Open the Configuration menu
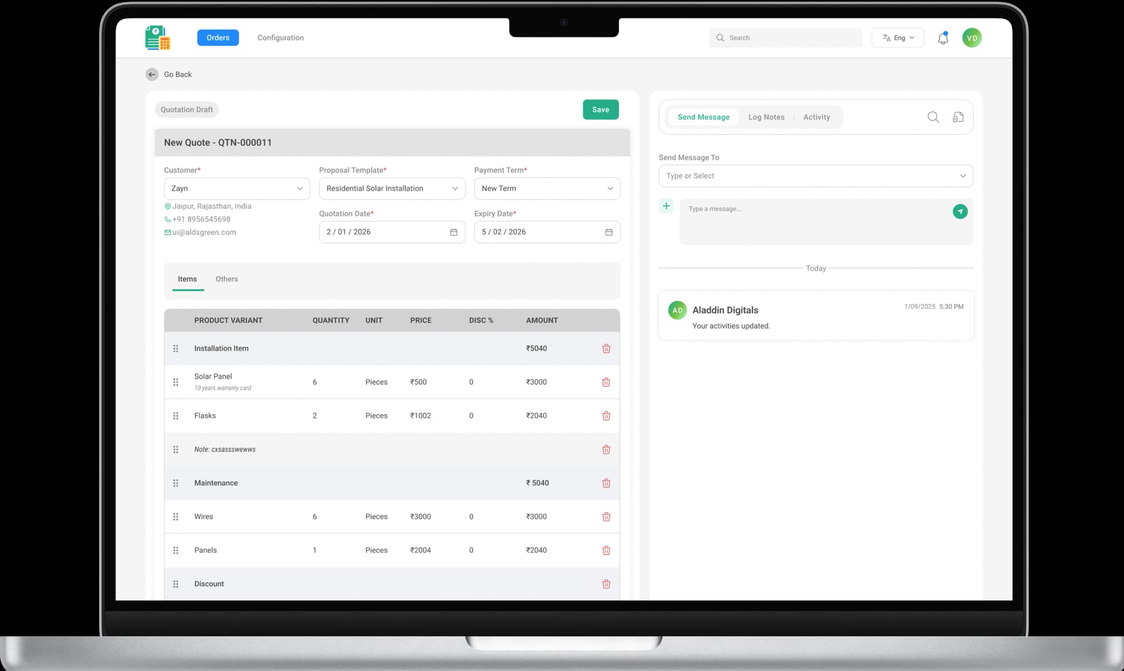 tap(280, 38)
